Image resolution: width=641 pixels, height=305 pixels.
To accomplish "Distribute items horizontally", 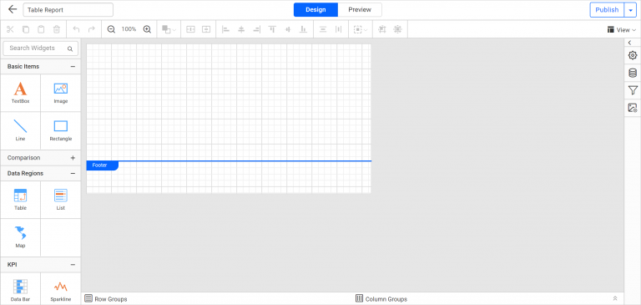I will 339,29.
